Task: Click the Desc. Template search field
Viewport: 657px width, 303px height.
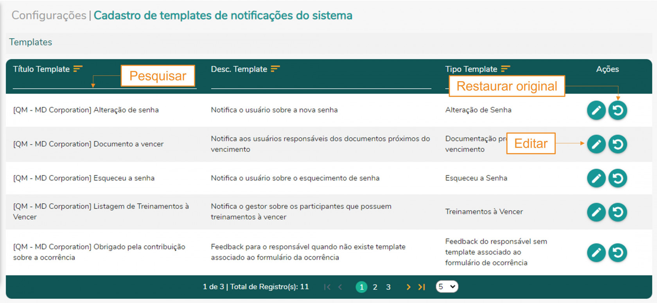Action: click(x=321, y=83)
